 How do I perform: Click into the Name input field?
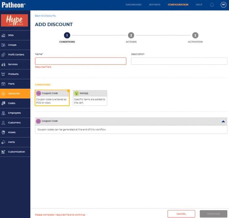click(81, 61)
